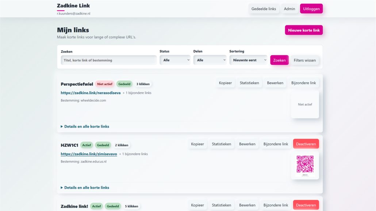Open the zadkine.link/zimisevavo link

point(89,154)
